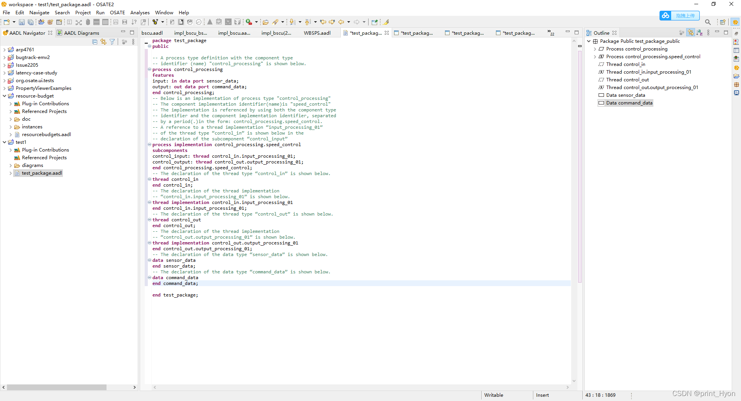Image resolution: width=741 pixels, height=401 pixels.
Task: Click the highlighter pencil toolbar icon
Action: (x=386, y=22)
